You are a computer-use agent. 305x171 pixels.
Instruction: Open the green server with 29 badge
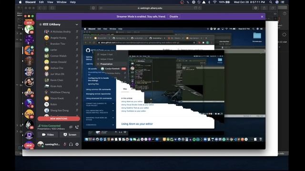29,29
